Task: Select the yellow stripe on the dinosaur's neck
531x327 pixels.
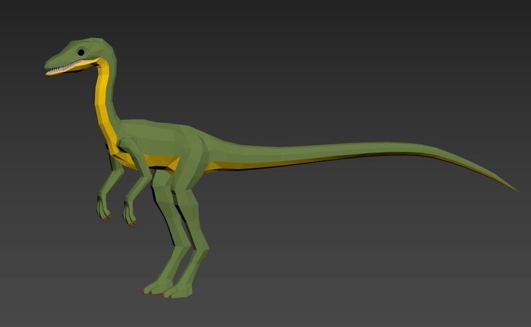Action: point(104,106)
